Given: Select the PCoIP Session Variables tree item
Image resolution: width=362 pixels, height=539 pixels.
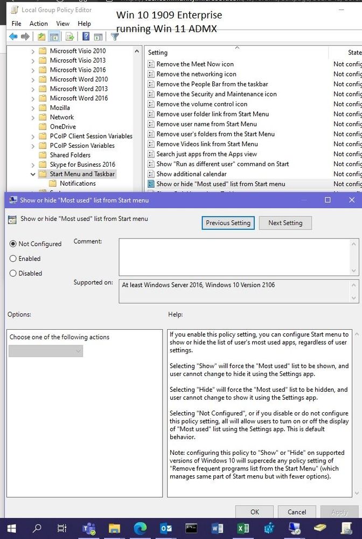Looking at the screenshot, I should [82, 146].
